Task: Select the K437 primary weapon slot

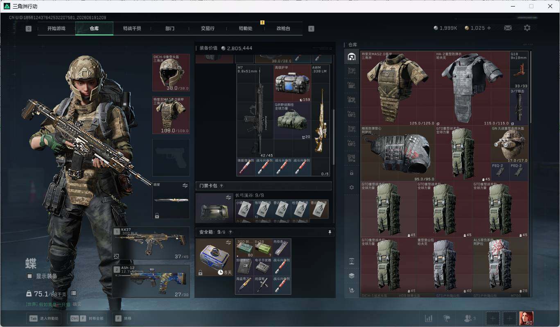Action: (x=151, y=243)
